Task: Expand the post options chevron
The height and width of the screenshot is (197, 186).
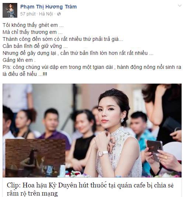Action: [x=180, y=6]
